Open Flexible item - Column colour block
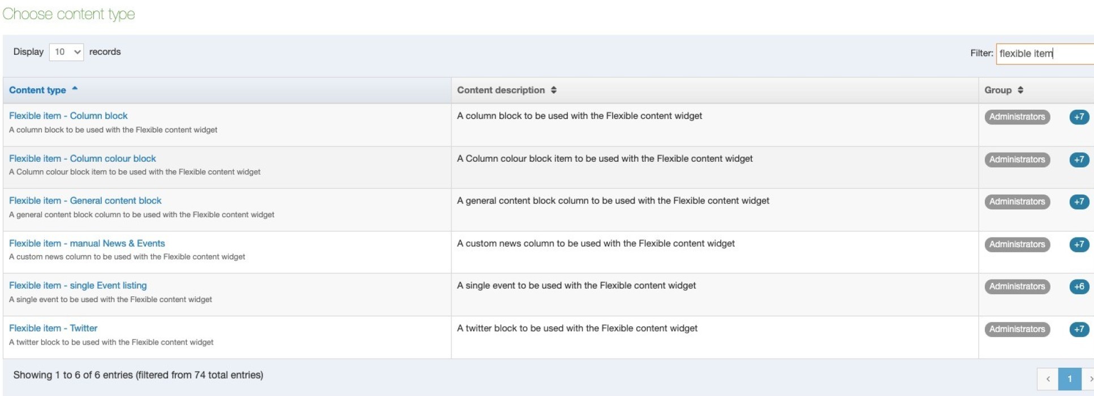 tap(83, 159)
